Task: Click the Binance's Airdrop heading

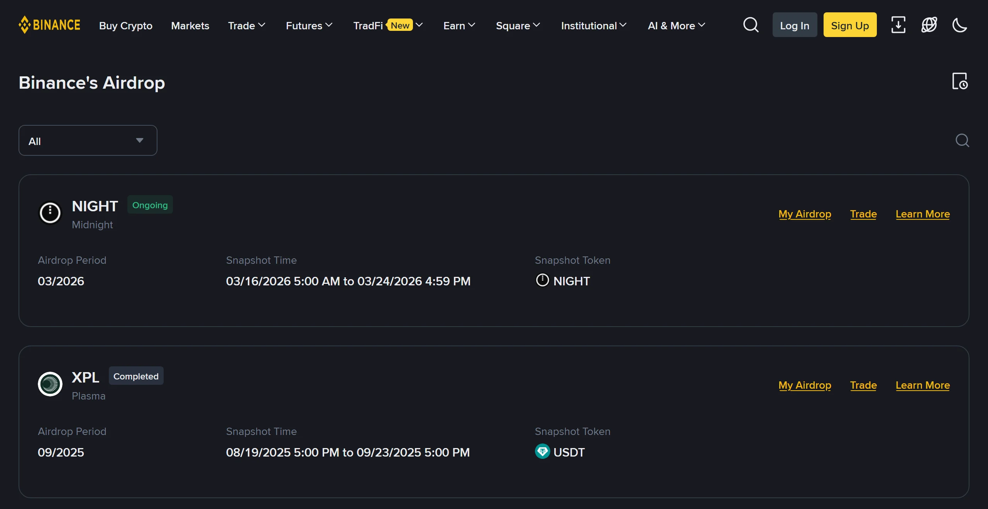Action: 92,83
